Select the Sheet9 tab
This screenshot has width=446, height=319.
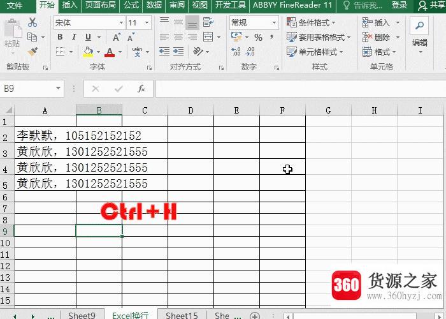pos(82,315)
